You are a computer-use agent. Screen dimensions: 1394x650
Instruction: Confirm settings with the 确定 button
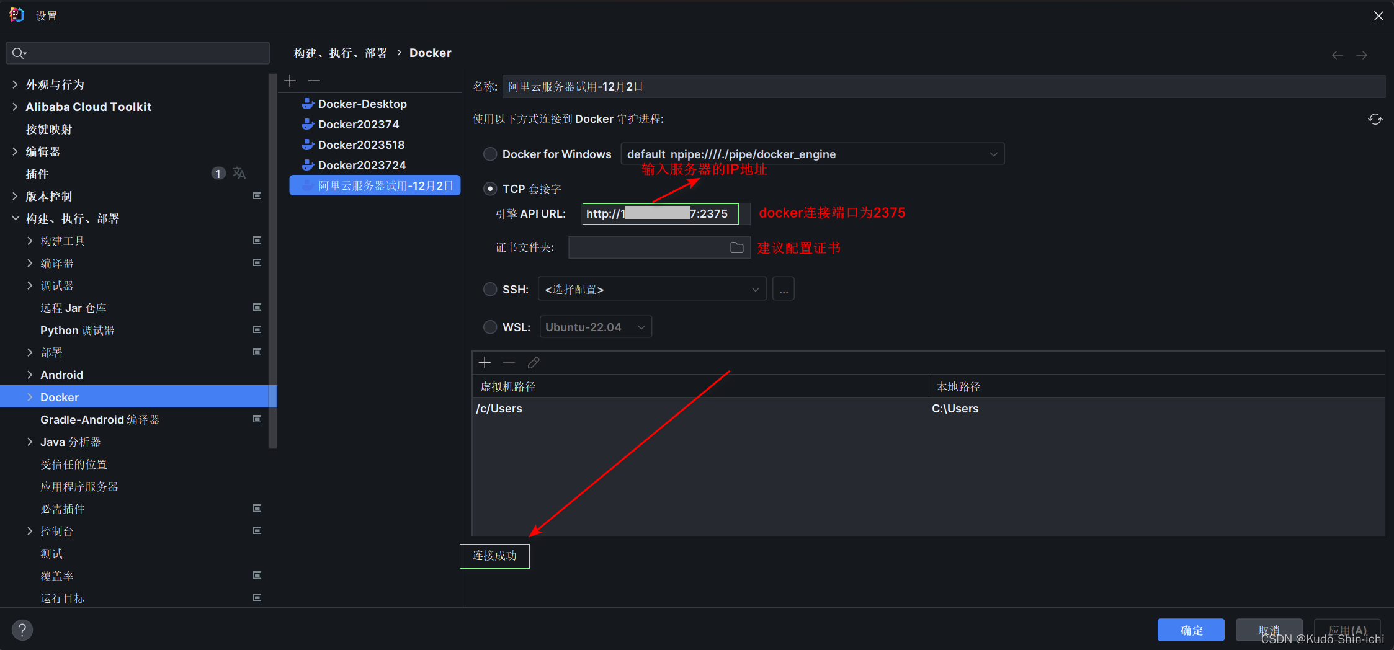click(1190, 630)
